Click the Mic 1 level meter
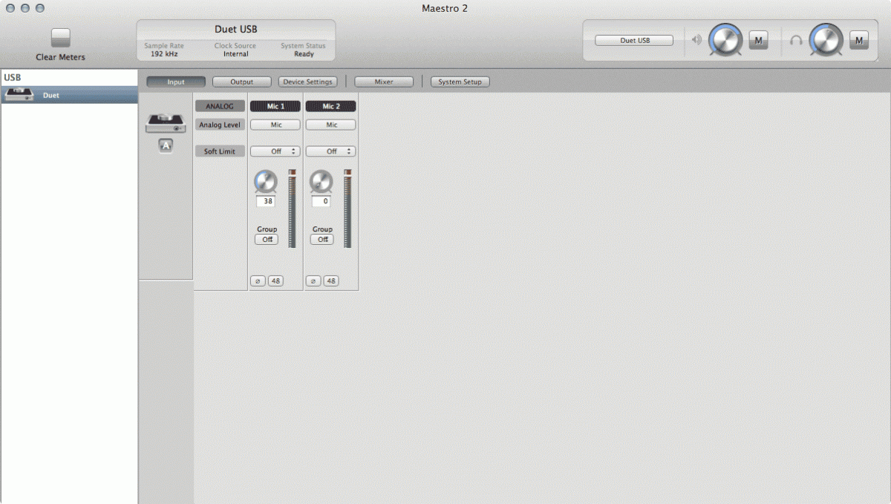The width and height of the screenshot is (891, 504). [x=292, y=209]
